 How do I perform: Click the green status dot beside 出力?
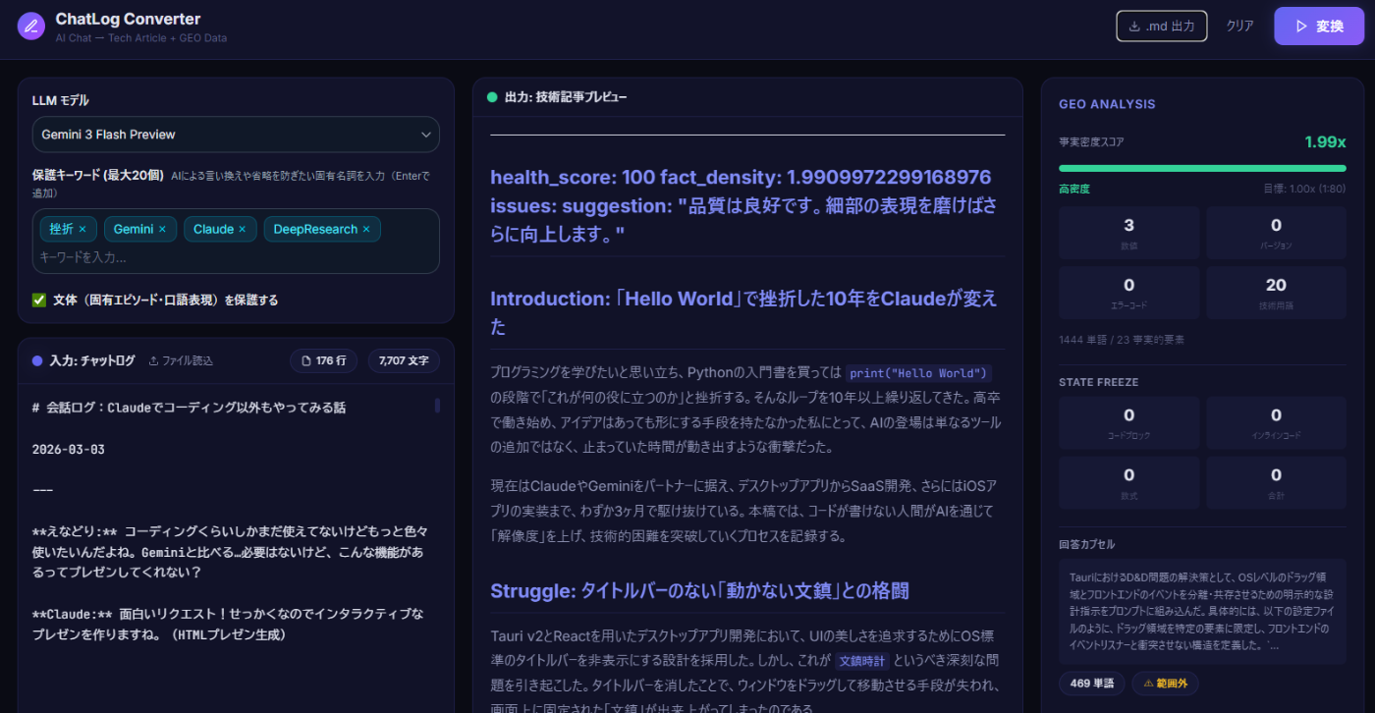click(x=492, y=97)
